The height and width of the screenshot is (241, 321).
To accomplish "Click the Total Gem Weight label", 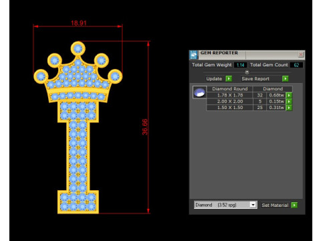I will pos(212,65).
